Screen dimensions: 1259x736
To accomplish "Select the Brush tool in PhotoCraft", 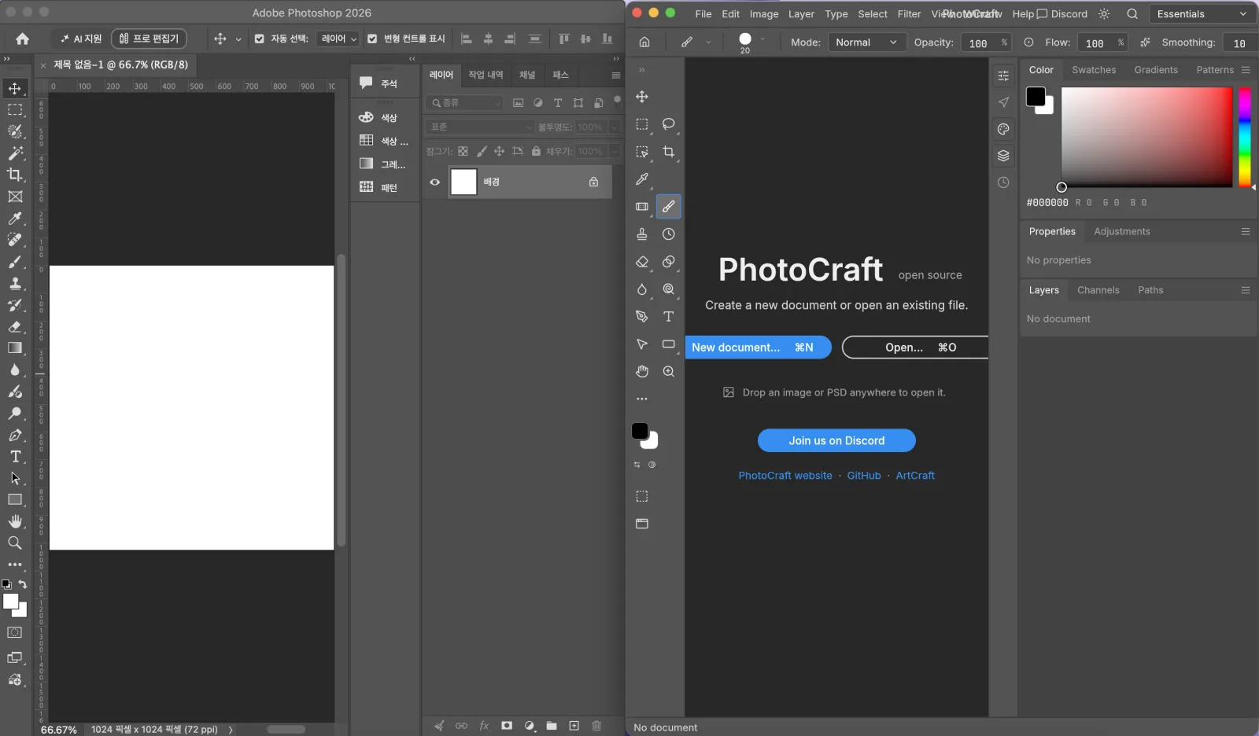I will tap(668, 207).
